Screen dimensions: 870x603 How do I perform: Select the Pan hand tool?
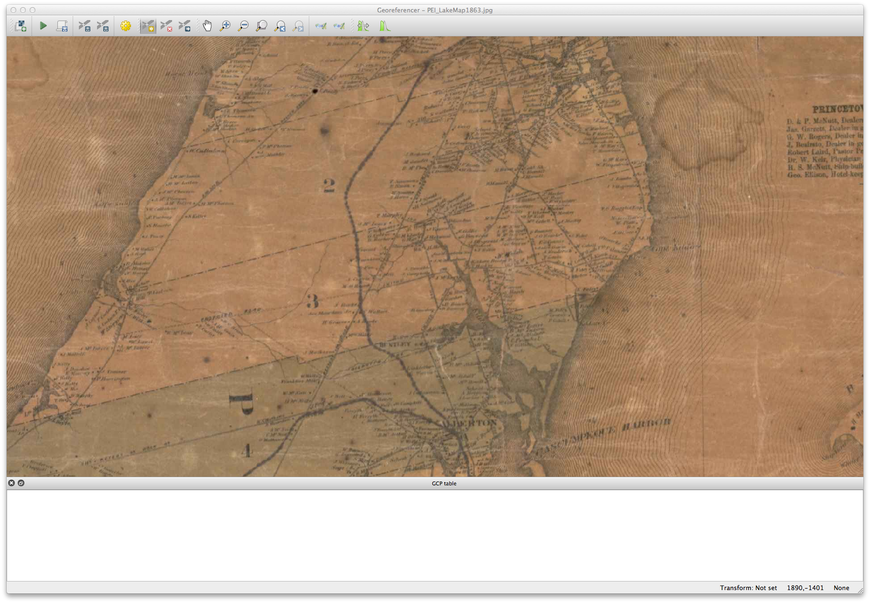(x=207, y=26)
